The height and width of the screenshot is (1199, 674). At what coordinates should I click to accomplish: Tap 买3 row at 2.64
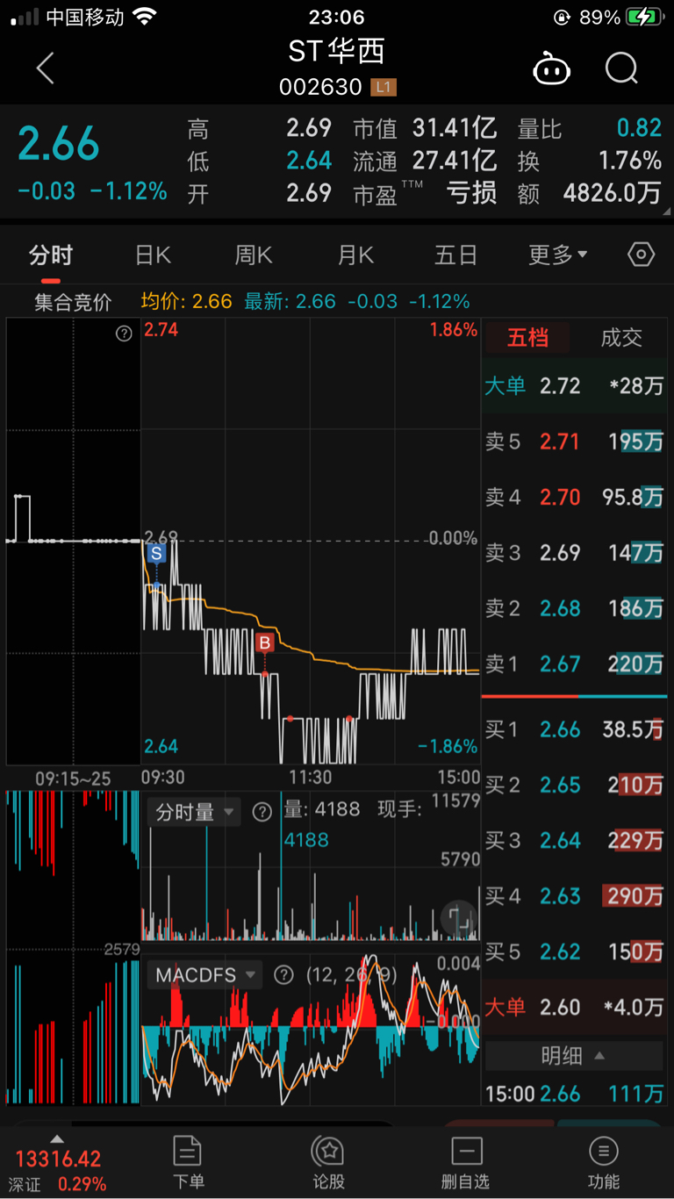(574, 840)
